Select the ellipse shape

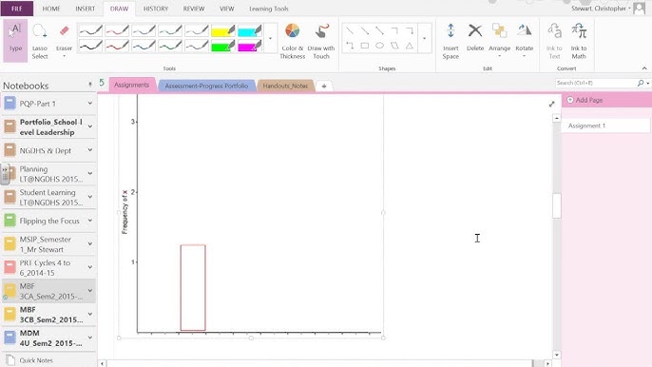pos(379,46)
